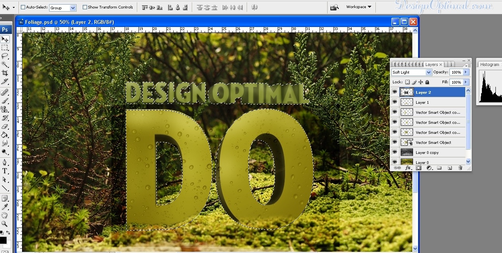Screen dimensions: 502x253
Task: Open the tool preset picker arrow
Action: pyautogui.click(x=14, y=7)
